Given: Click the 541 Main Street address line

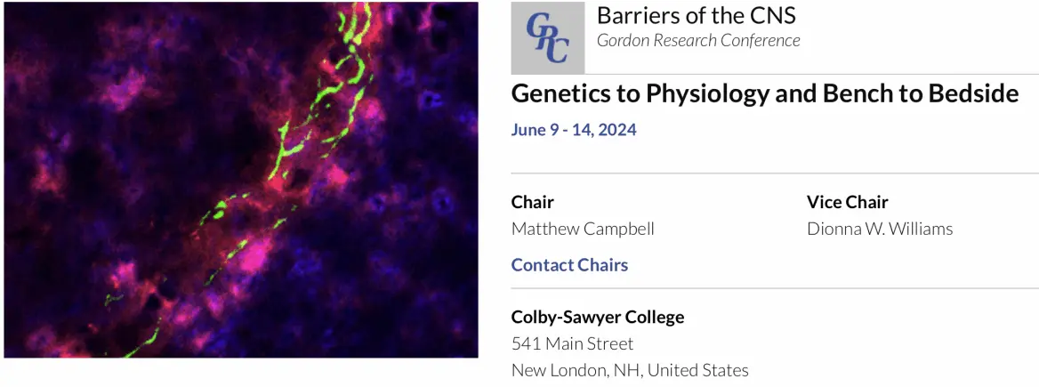Looking at the screenshot, I should click(x=572, y=343).
